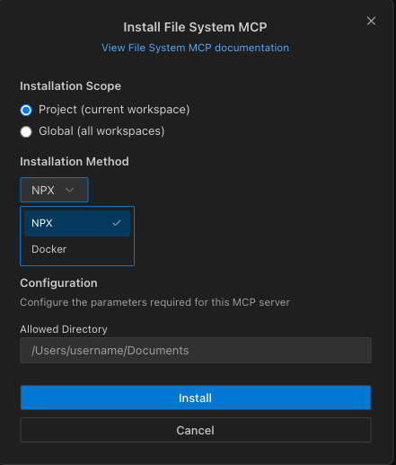Image resolution: width=396 pixels, height=465 pixels.
Task: Click the chevron arrow beside NPX
Action: 69,190
